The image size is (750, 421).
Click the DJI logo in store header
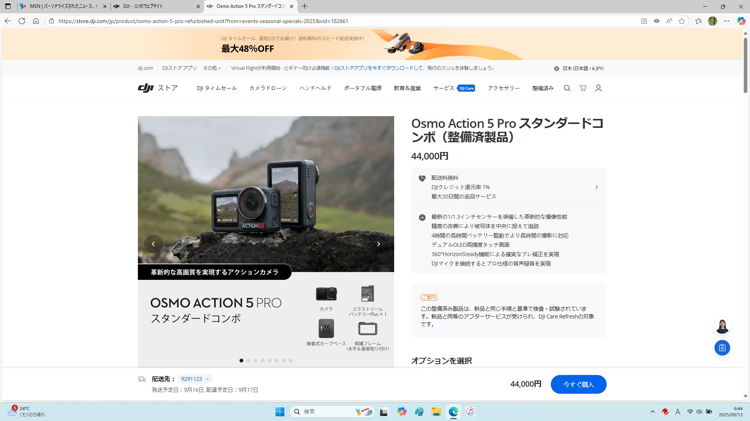tap(146, 88)
